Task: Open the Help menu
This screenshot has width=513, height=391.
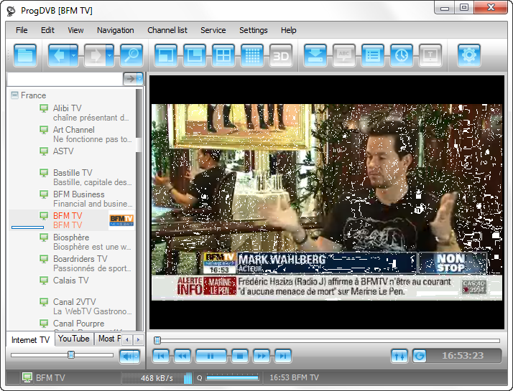Action: click(x=288, y=30)
